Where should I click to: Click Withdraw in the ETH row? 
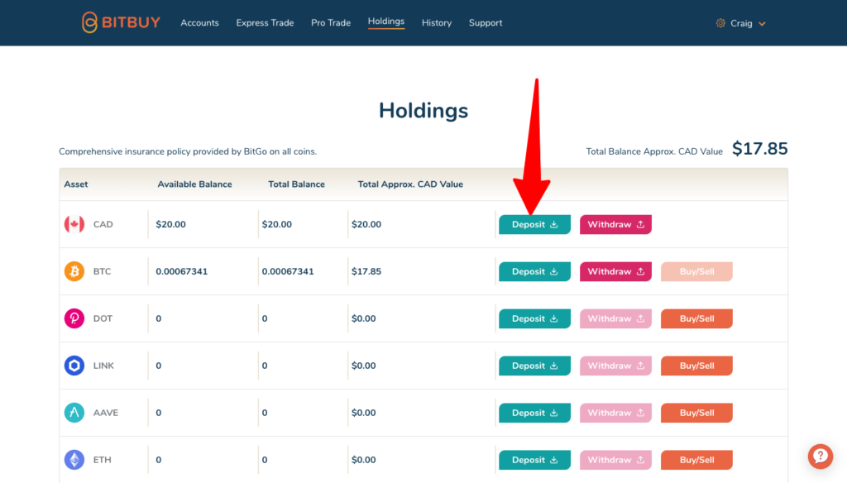tap(615, 460)
